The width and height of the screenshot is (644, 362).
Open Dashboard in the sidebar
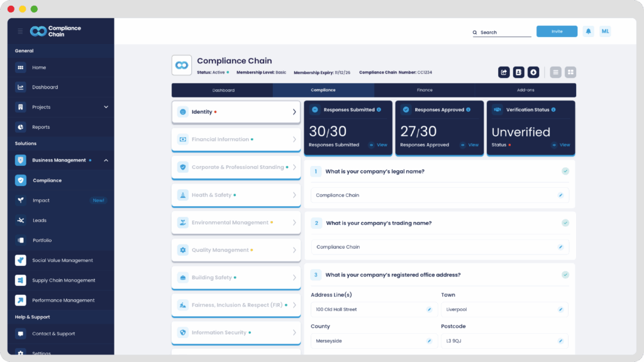click(61, 87)
